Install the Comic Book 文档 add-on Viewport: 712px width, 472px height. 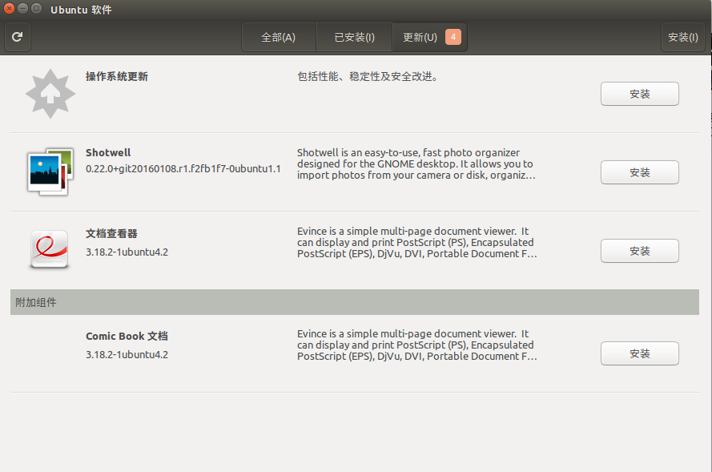point(640,354)
